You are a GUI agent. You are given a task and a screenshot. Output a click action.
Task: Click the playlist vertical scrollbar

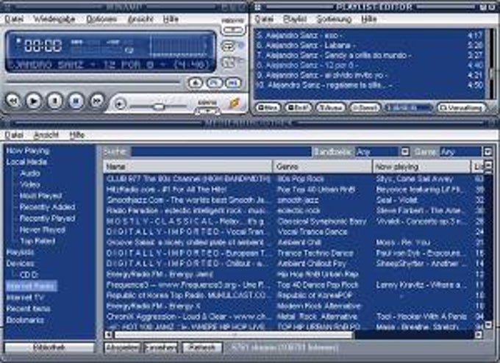(493, 63)
